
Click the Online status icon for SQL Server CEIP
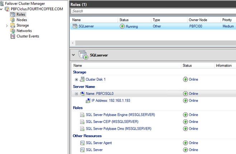(185, 122)
